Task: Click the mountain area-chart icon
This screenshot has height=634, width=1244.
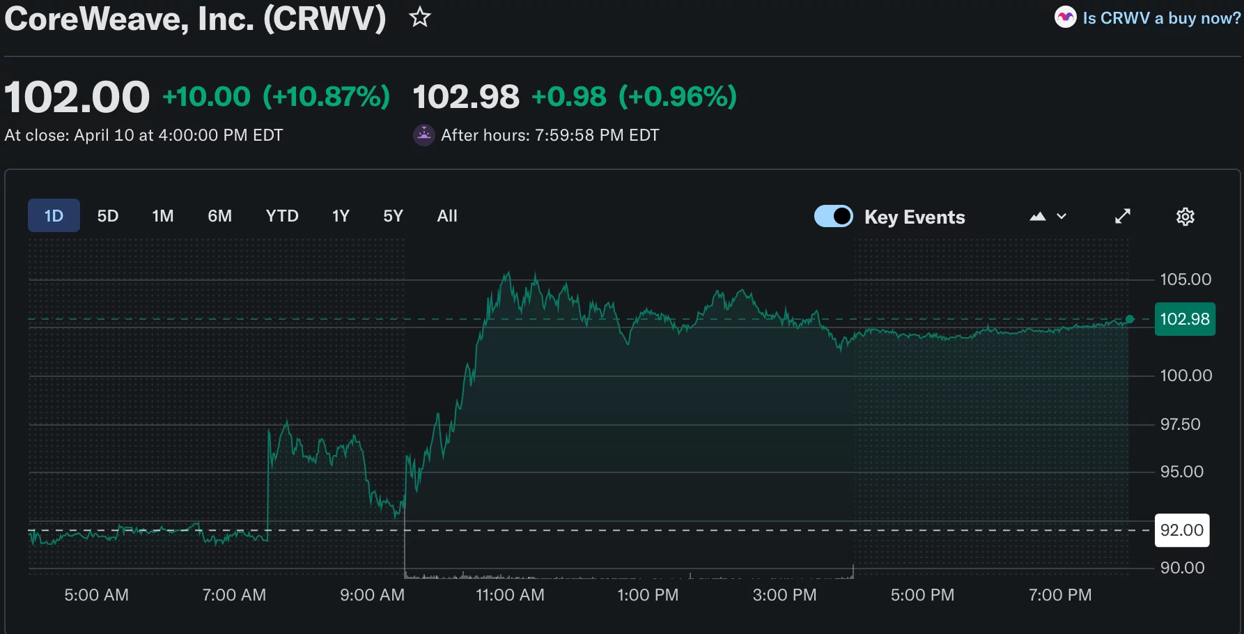Action: [1037, 216]
